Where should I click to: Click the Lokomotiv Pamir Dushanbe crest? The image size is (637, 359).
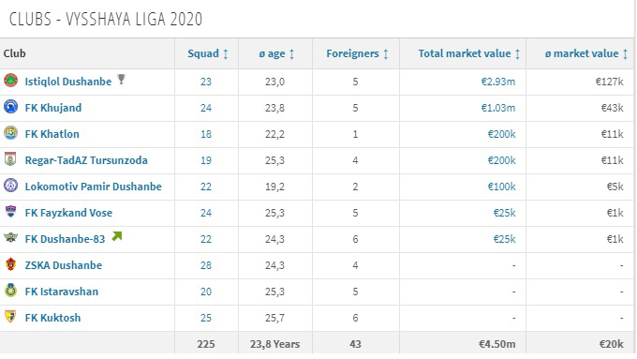pyautogui.click(x=10, y=186)
